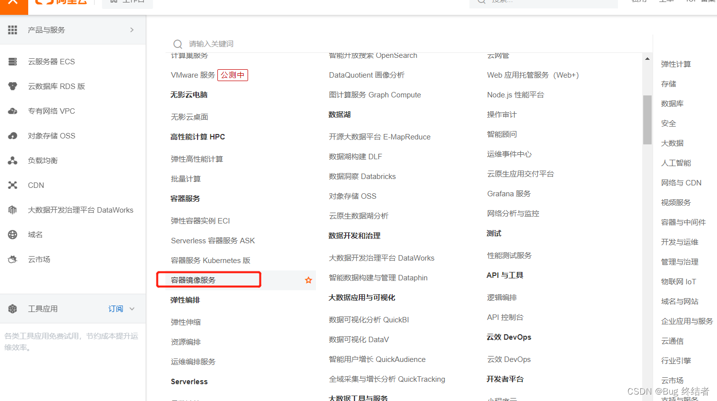717x401 pixels.
Task: Click the 专有网络 VPC cloud icon
Action: tap(12, 111)
